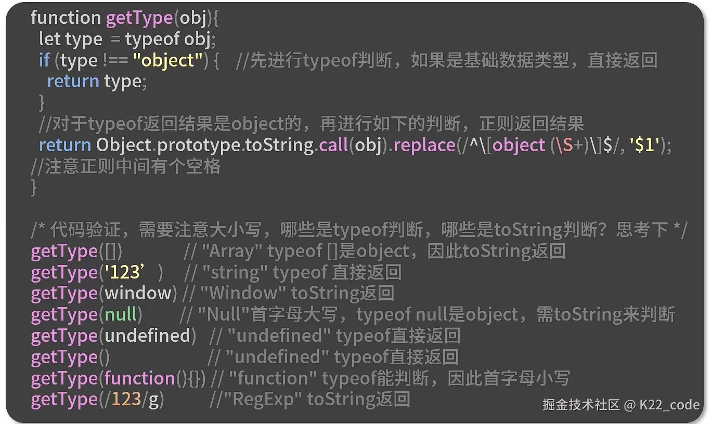Click the window argument in getType(window)

click(138, 294)
